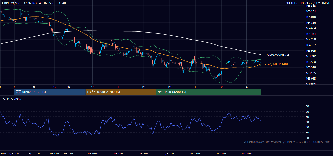Click price axis value 163.925

[x=311, y=51]
